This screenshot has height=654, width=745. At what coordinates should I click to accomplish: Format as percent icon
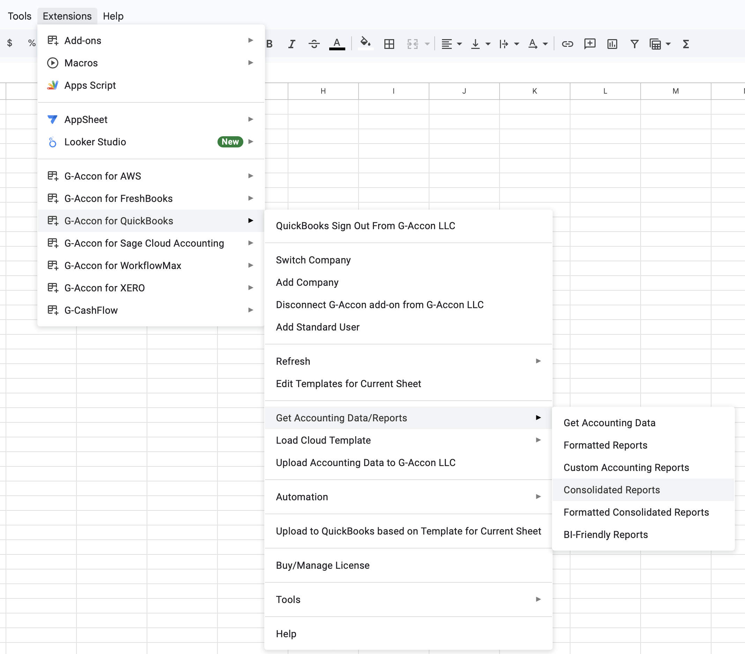coord(32,43)
